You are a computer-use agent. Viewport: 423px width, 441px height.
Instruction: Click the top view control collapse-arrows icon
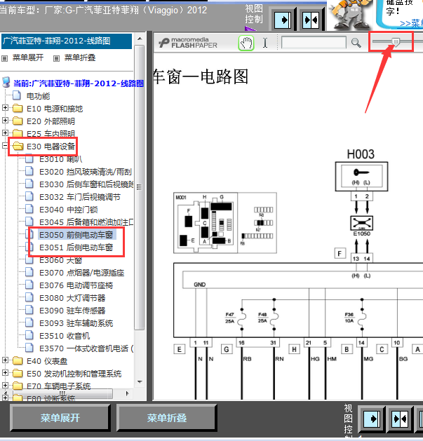click(311, 20)
